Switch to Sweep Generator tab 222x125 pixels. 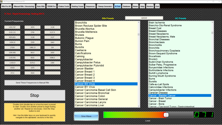(105, 6)
